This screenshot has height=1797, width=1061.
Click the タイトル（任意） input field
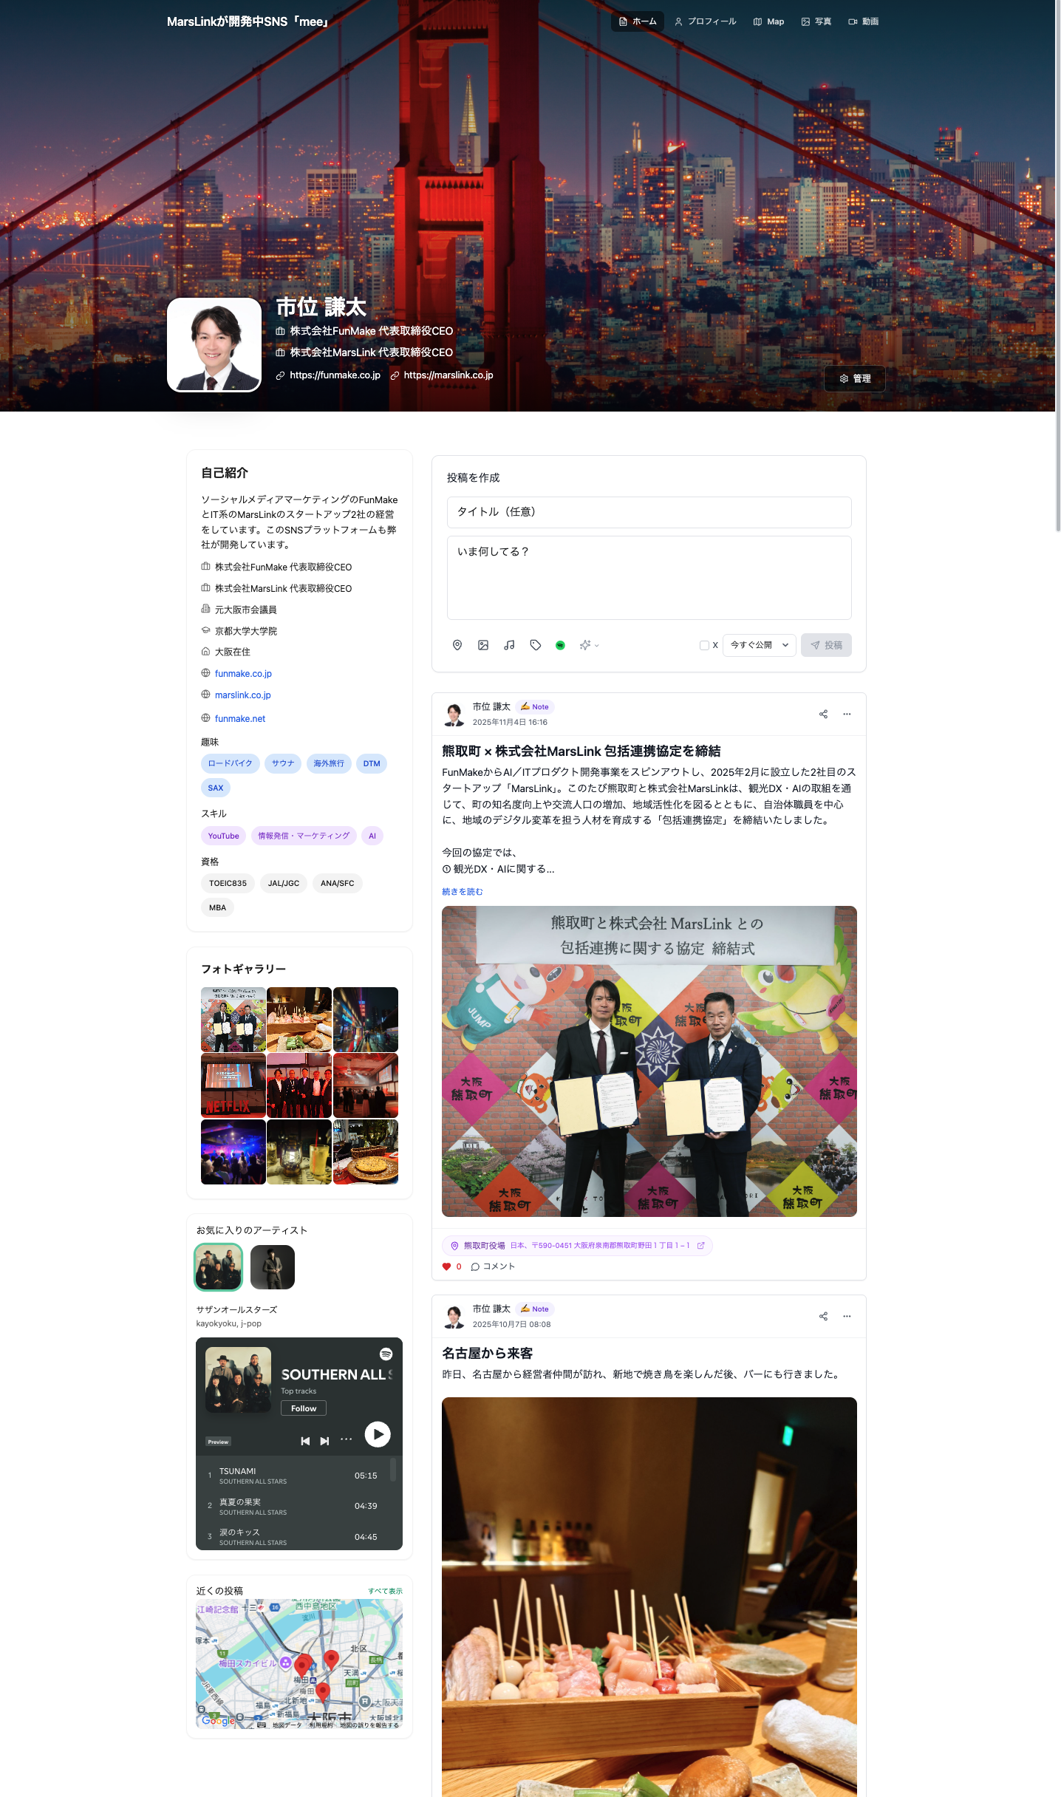649,512
